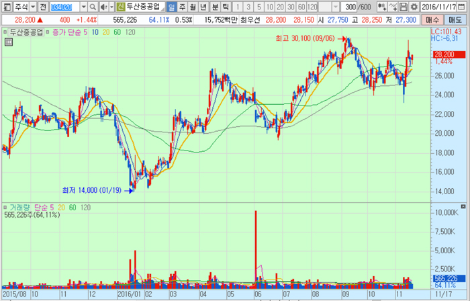
Task: Select the daily (일) period toggle
Action: click(x=172, y=6)
